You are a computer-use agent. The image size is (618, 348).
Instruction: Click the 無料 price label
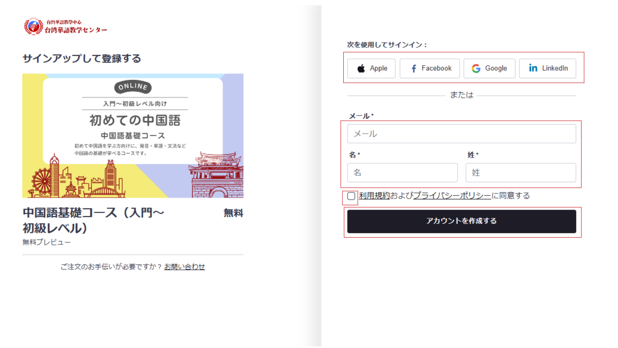(x=233, y=213)
